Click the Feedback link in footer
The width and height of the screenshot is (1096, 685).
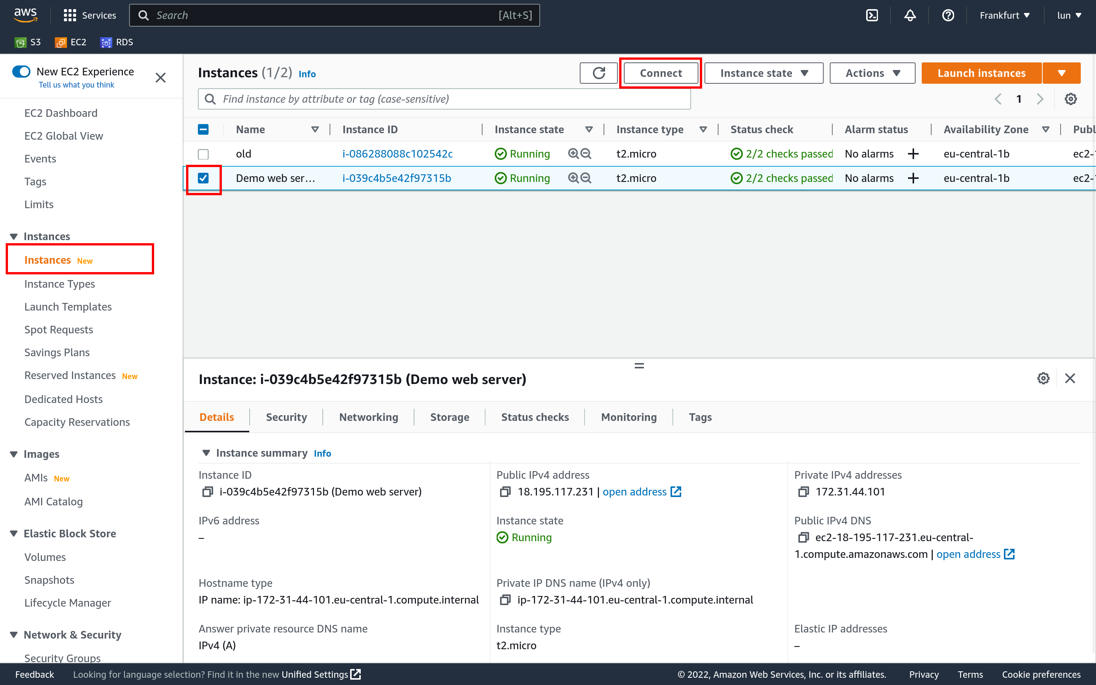coord(34,674)
